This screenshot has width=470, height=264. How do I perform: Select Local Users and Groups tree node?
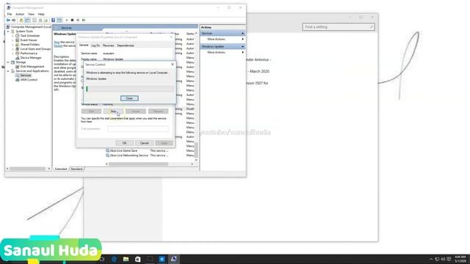(35, 49)
